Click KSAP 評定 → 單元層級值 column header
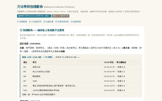Screen dimensions: 162x101 (121, 62)
